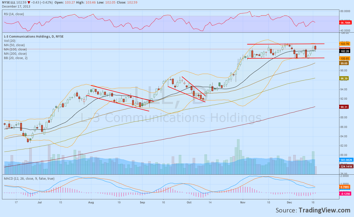
Task: Click the volume tag 583.082K
Action: [346, 160]
